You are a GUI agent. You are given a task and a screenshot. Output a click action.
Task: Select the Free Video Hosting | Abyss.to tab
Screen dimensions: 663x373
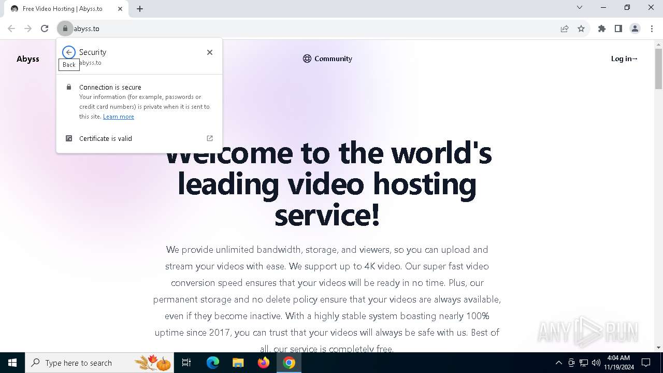pyautogui.click(x=66, y=9)
